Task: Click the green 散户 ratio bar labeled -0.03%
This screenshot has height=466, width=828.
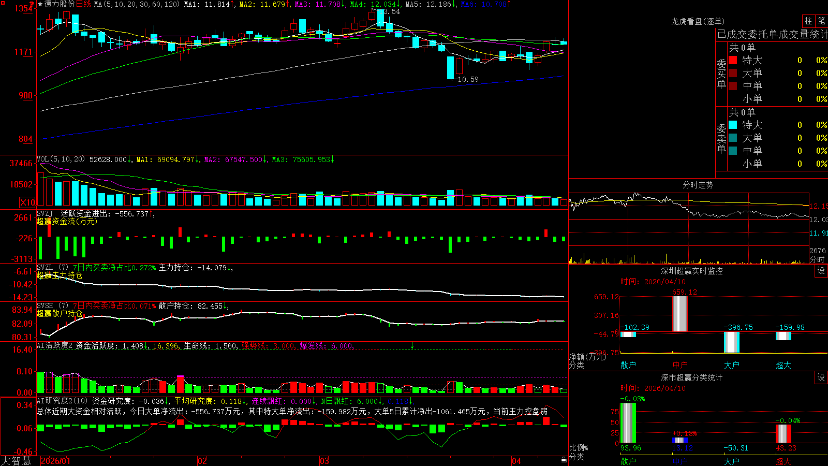Action: [x=628, y=423]
